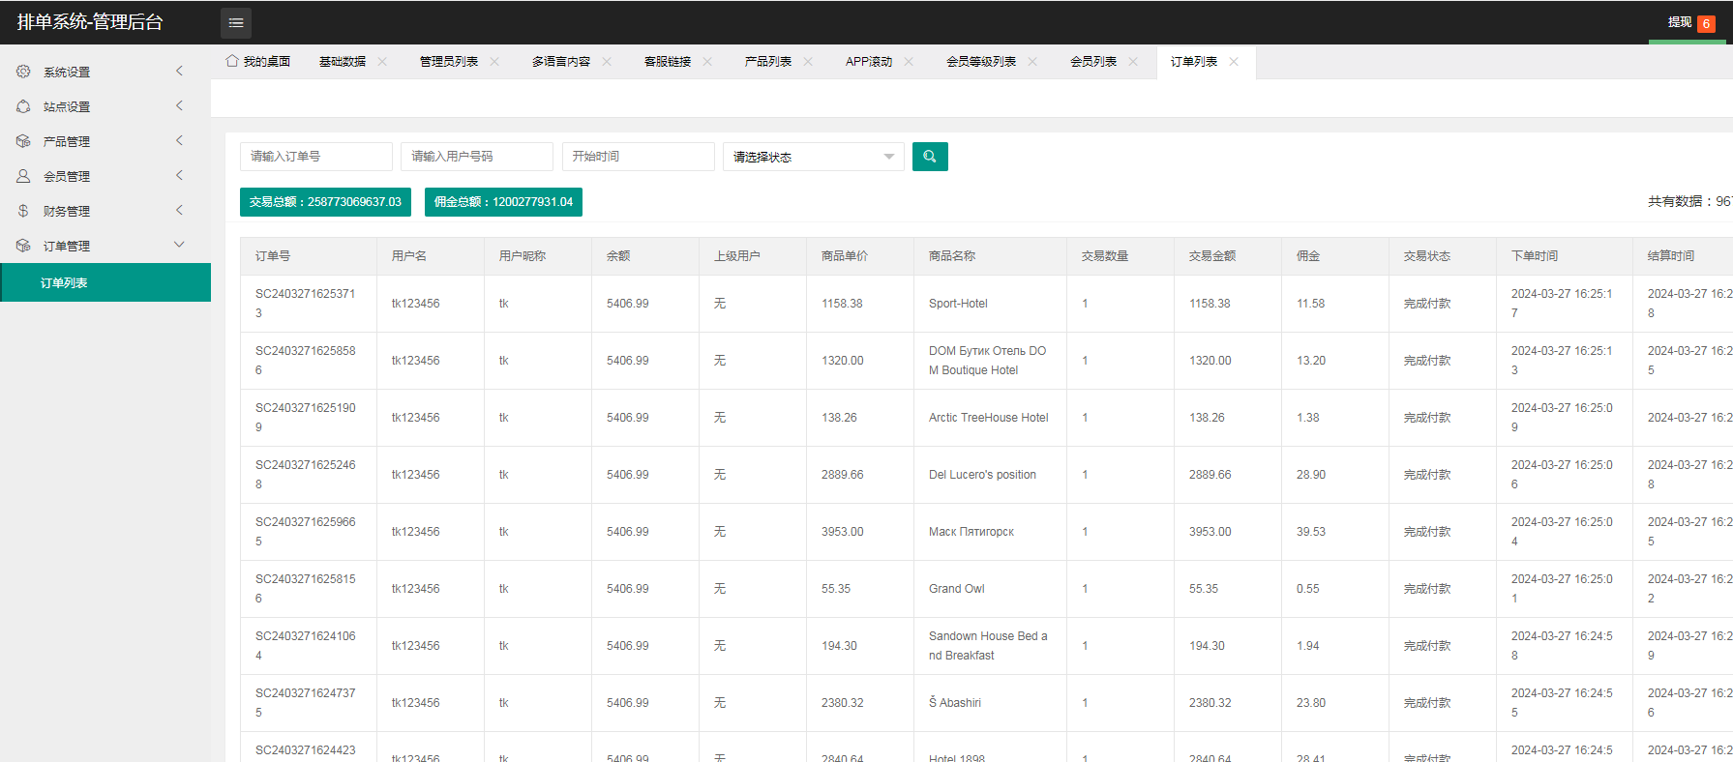Click the 产品管理 cube icon
Image resolution: width=1733 pixels, height=762 pixels.
23,141
